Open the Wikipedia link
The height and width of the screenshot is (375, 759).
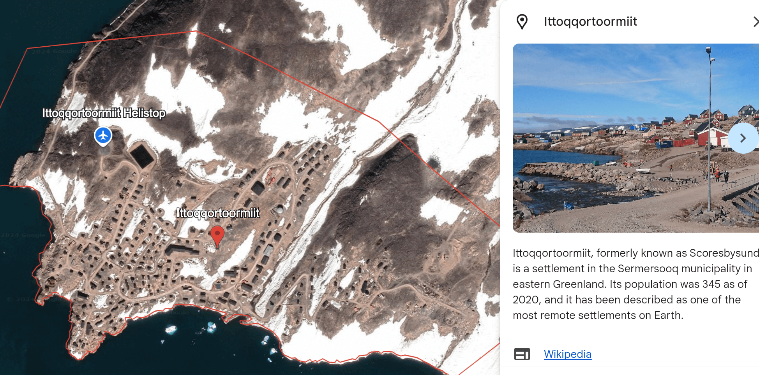coord(567,354)
